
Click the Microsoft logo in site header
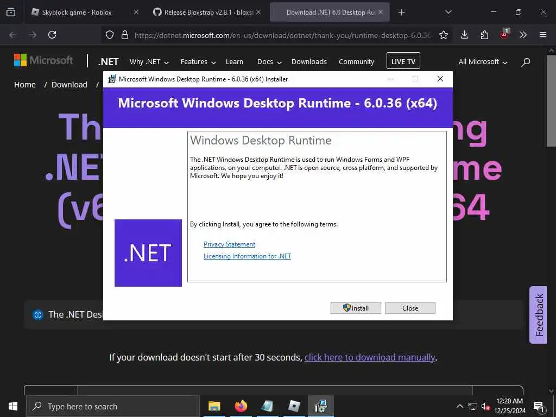[43, 60]
